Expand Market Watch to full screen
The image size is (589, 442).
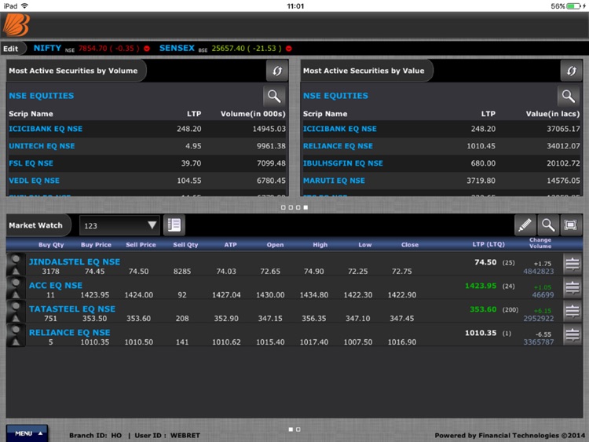tap(571, 225)
